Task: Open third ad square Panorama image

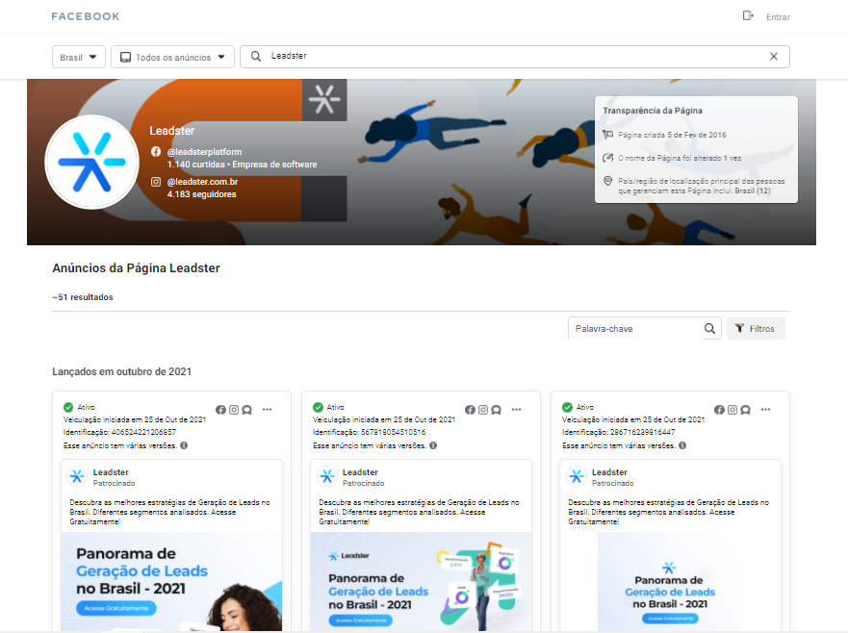Action: pyautogui.click(x=670, y=582)
